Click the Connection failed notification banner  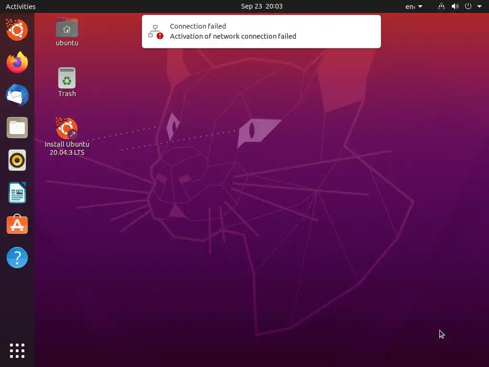(261, 32)
